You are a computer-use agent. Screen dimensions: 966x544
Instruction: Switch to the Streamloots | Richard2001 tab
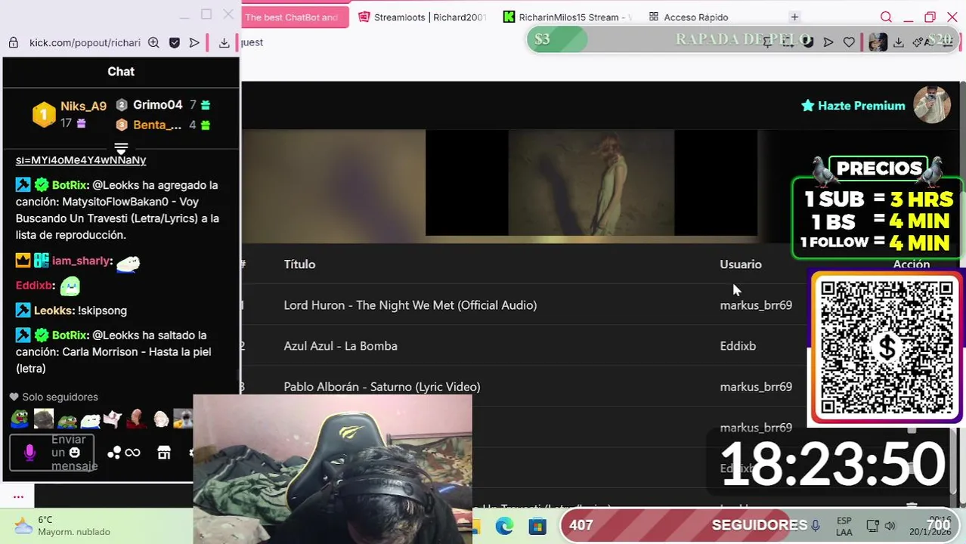click(x=422, y=17)
